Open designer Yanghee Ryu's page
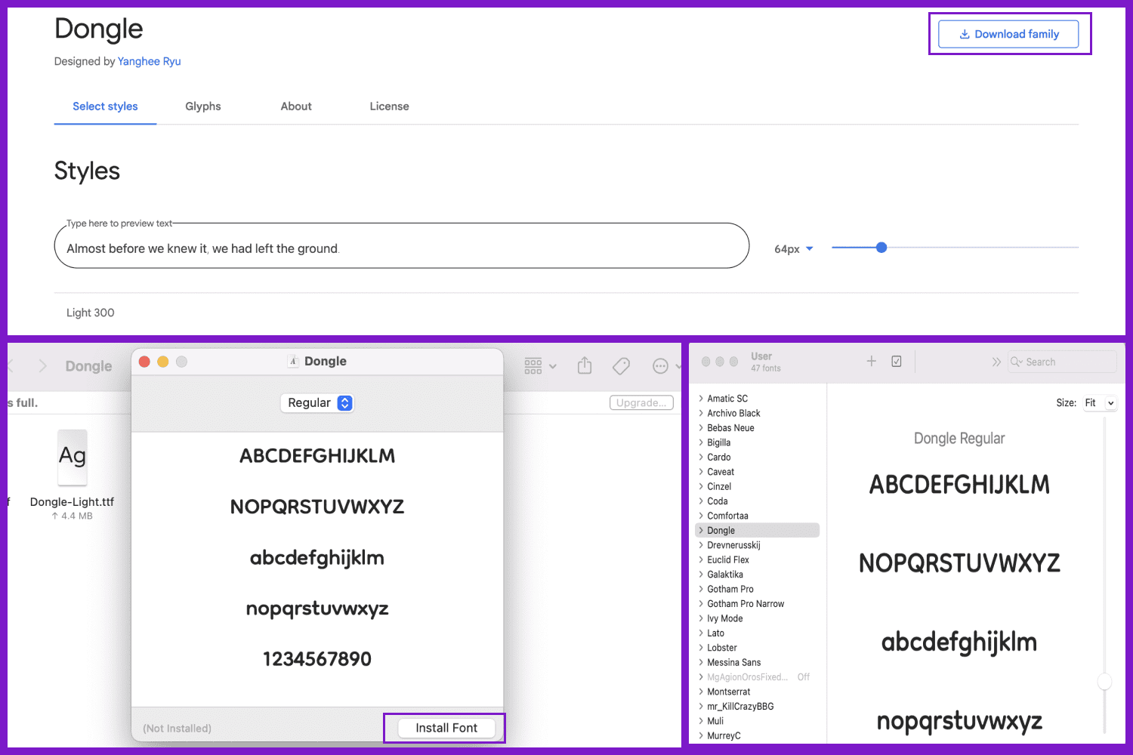 tap(149, 61)
